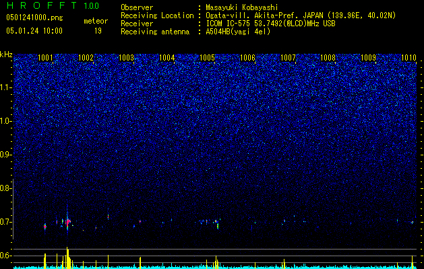Click the 0.9 frequency axis label
The width and height of the screenshot is (424, 269).
click(5, 155)
